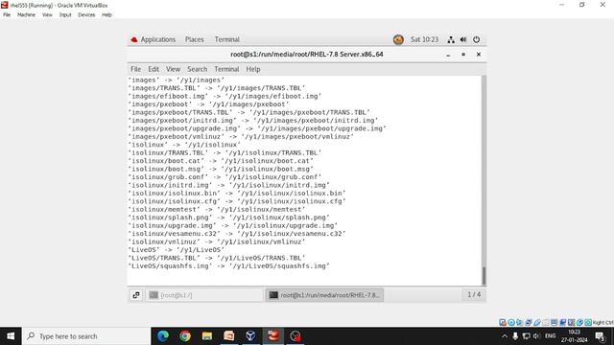Click the round cookie-like icon beside the clock
The width and height of the screenshot is (614, 345).
tap(398, 39)
